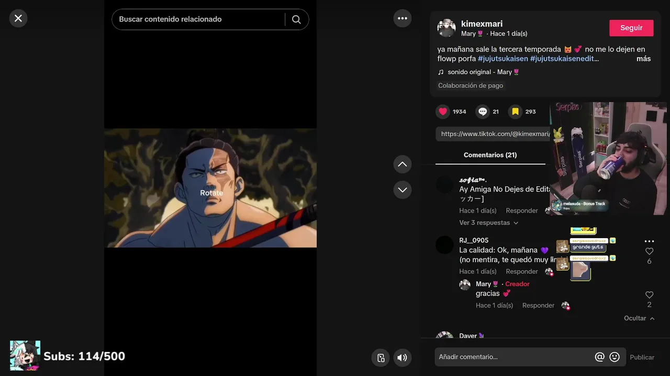Open comments via speech bubble icon

pyautogui.click(x=483, y=111)
